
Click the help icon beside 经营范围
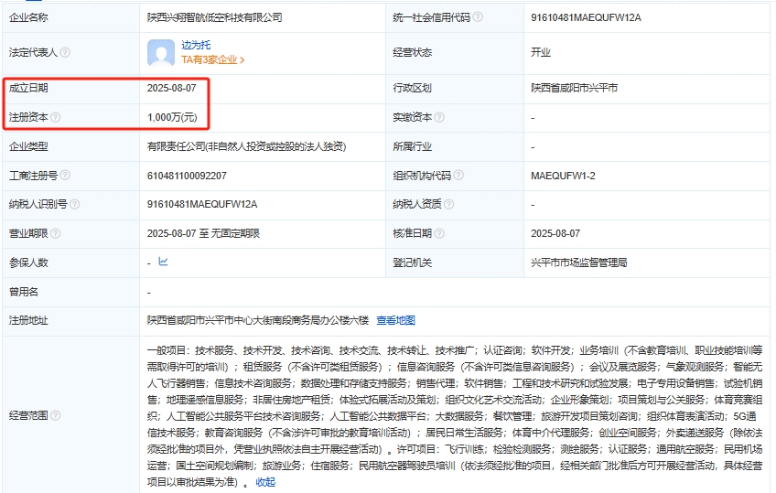[56, 415]
